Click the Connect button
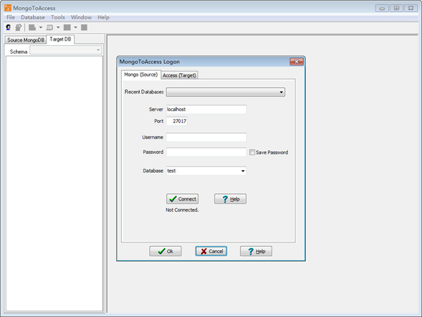This screenshot has width=422, height=317. click(182, 199)
